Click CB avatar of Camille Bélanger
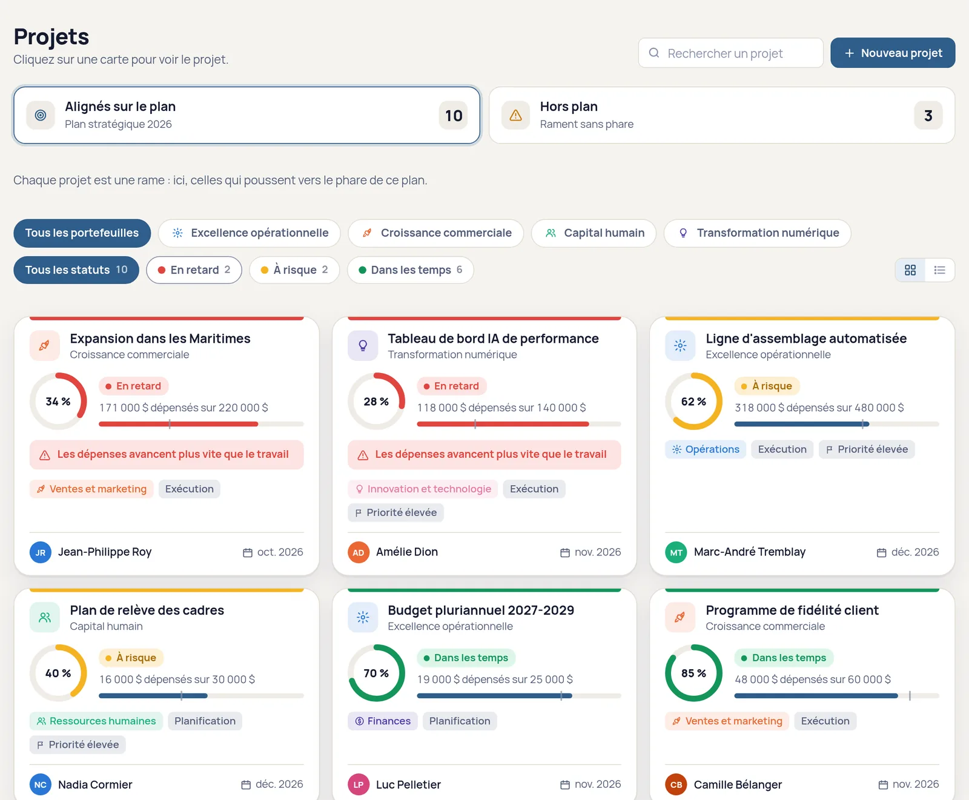Viewport: 969px width, 800px height. coord(676,785)
